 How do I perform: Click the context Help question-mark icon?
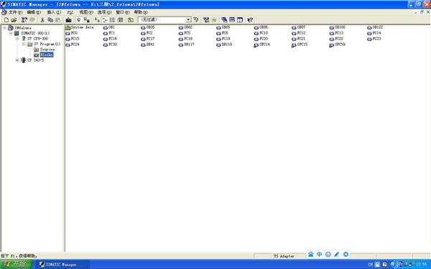pos(250,20)
